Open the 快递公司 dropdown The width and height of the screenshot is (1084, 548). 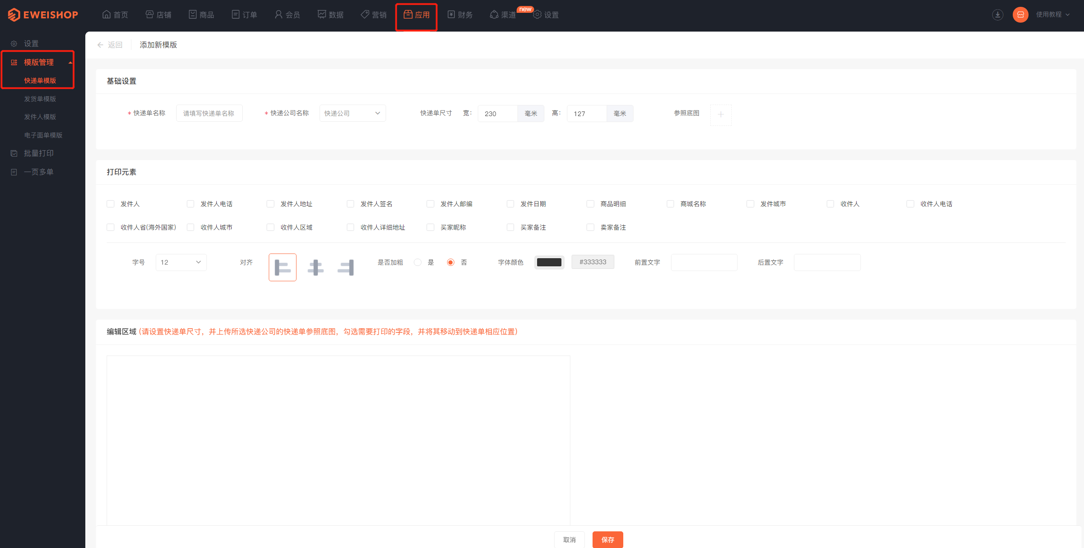(x=352, y=113)
